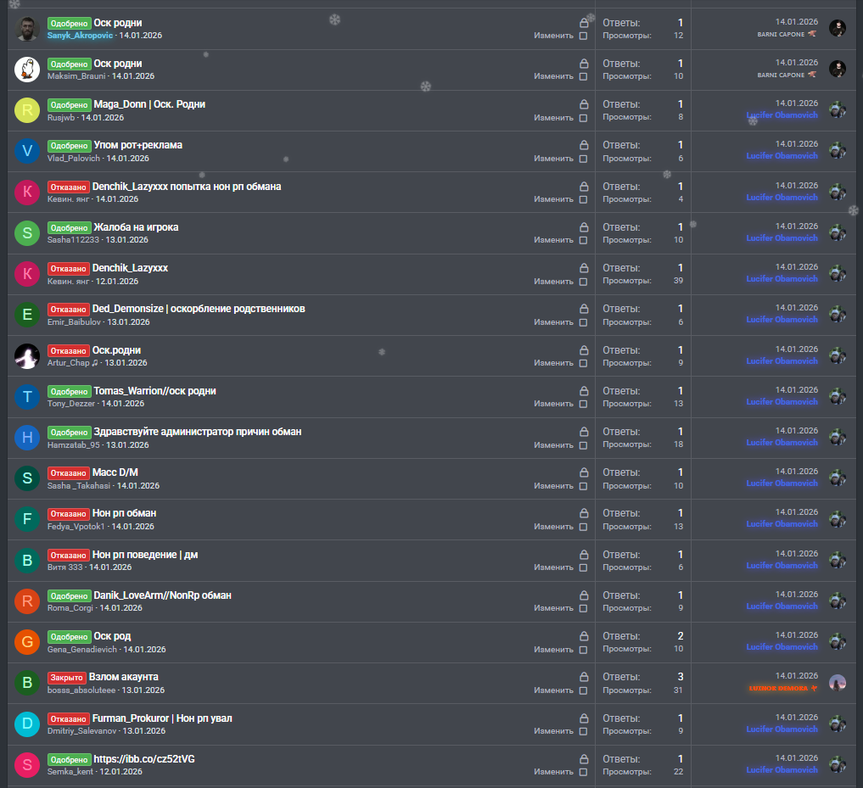Click Hamzatab_95 blue H avatar

point(27,438)
